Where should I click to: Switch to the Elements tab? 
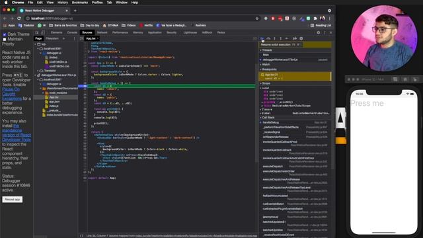click(57, 32)
